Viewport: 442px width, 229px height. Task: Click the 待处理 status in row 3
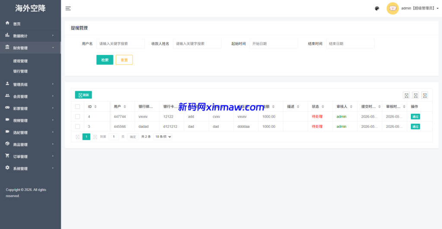click(317, 127)
